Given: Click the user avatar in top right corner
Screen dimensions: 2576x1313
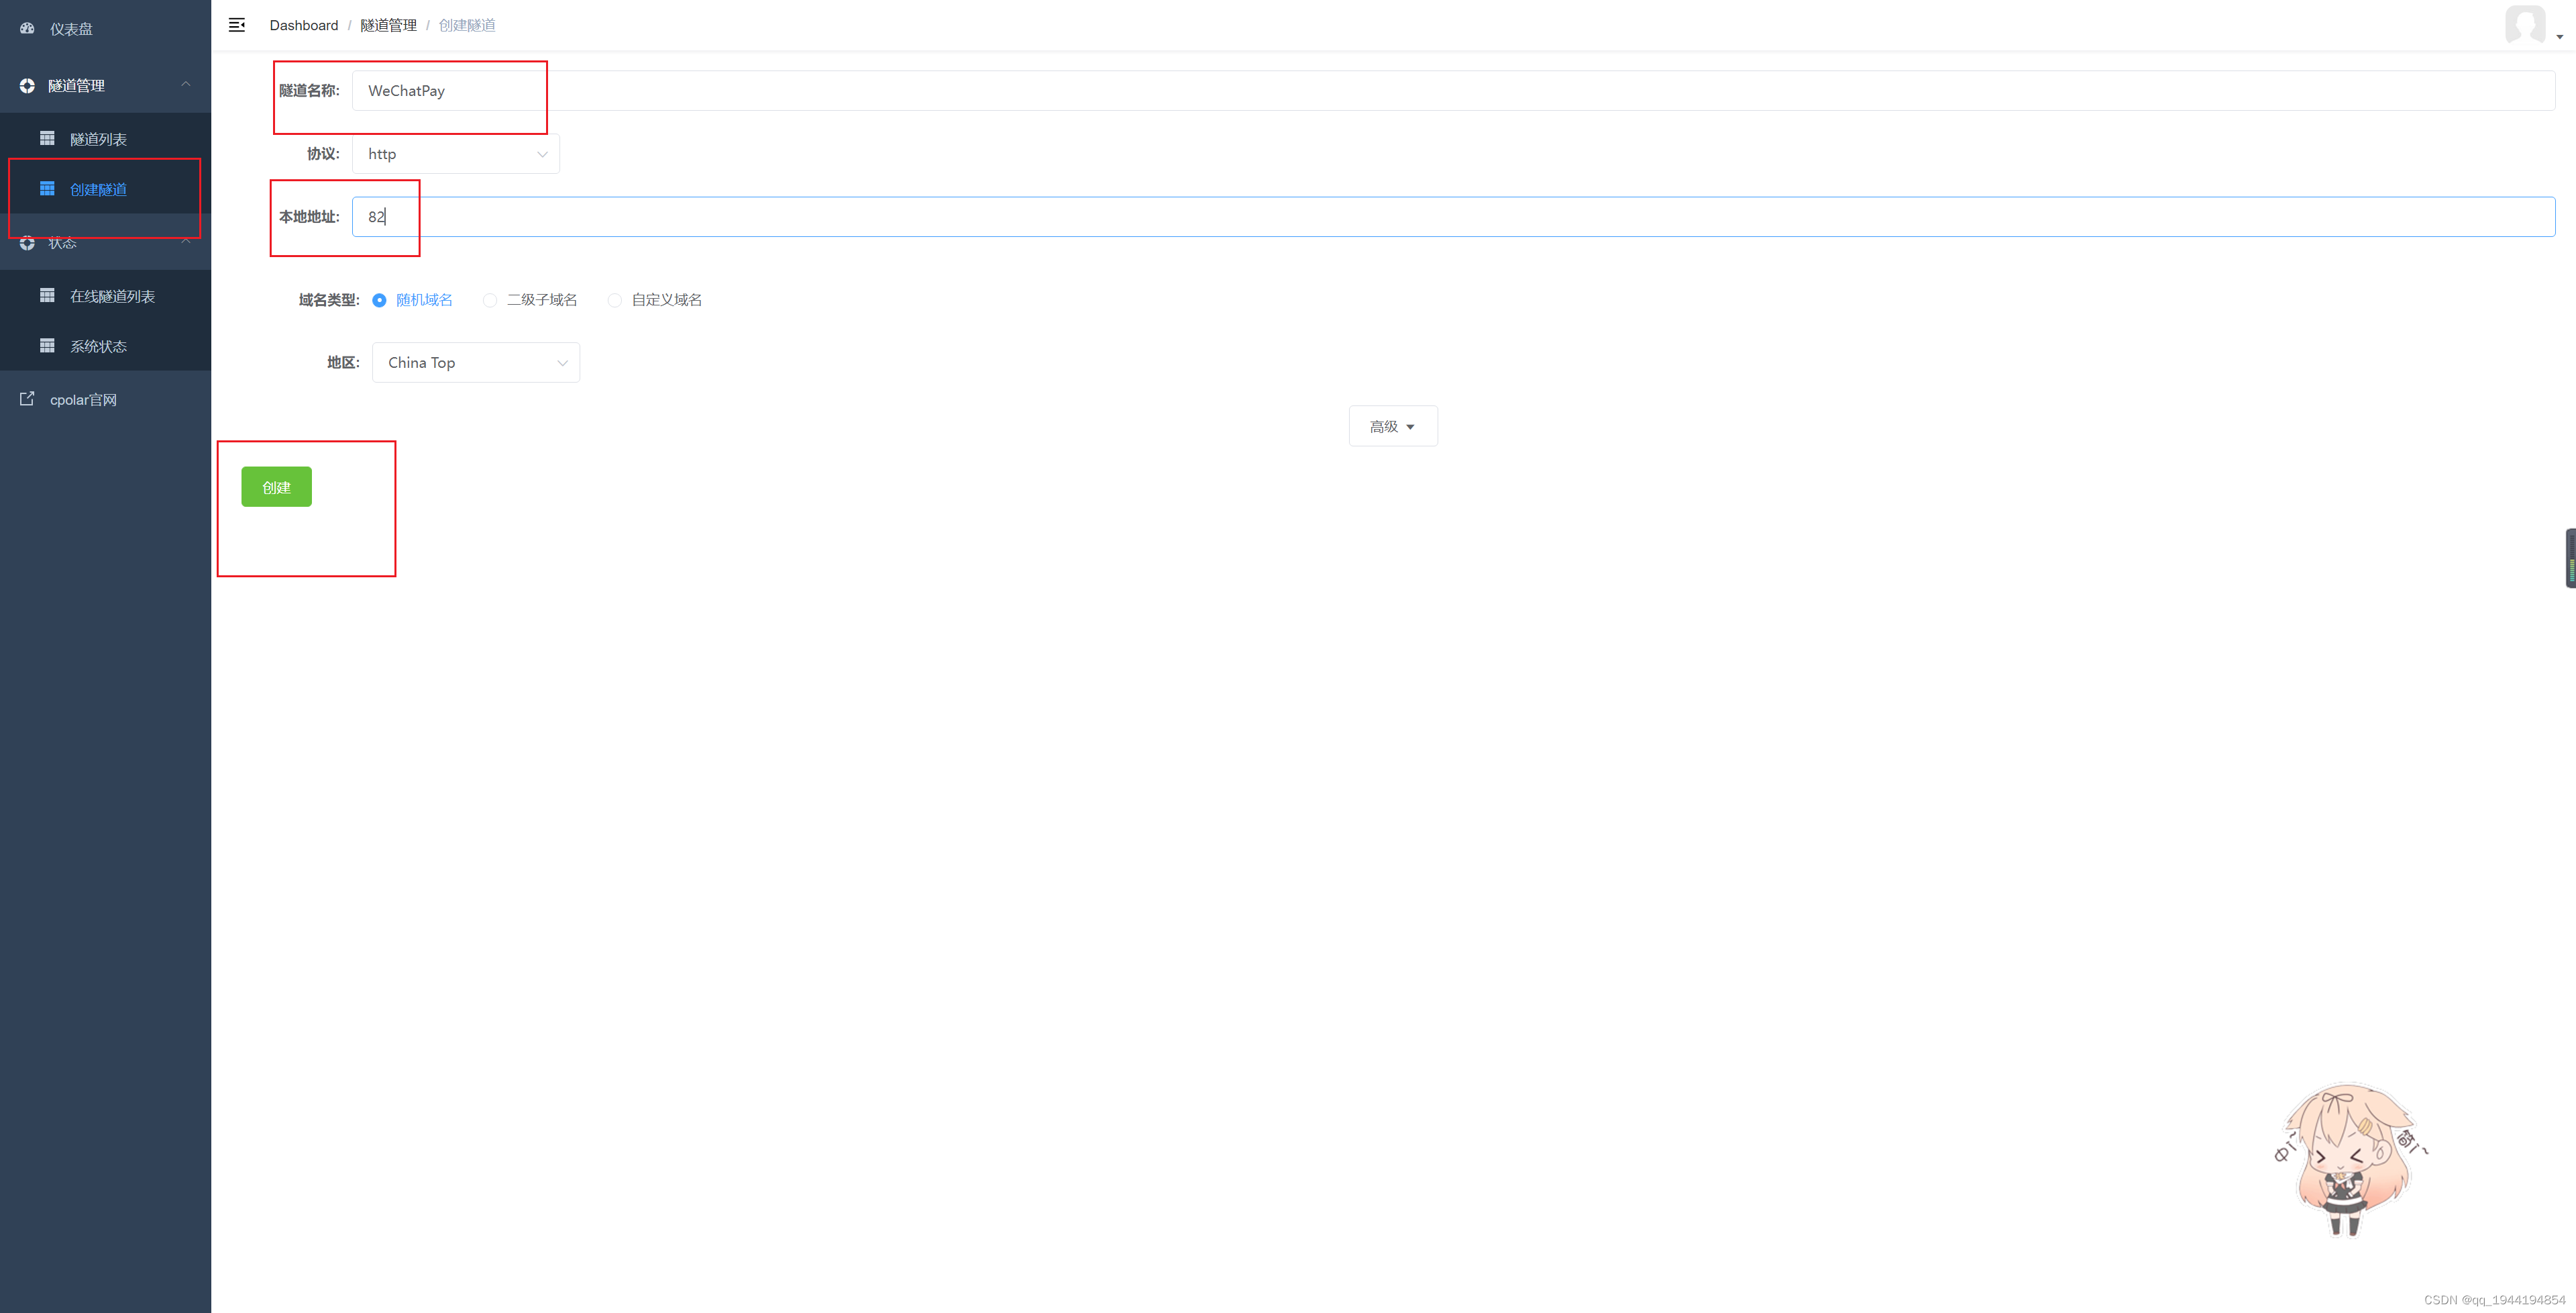Looking at the screenshot, I should click(x=2526, y=25).
